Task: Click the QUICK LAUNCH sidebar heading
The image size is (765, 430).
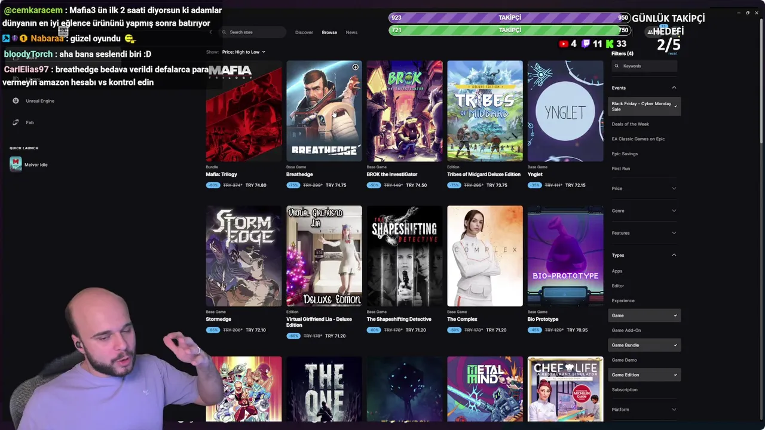Action: 24,148
